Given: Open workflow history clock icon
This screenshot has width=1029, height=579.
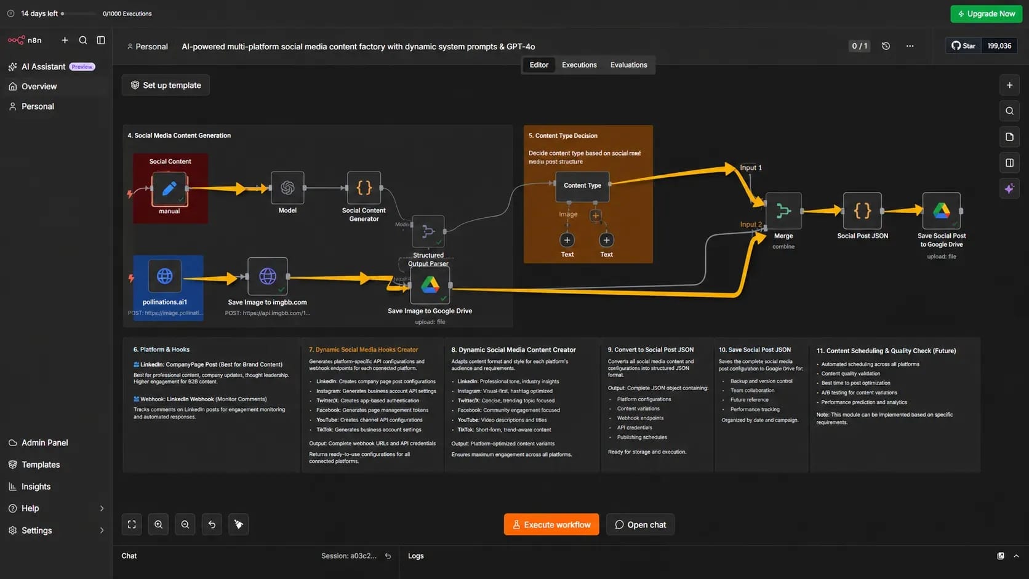Looking at the screenshot, I should pos(886,46).
